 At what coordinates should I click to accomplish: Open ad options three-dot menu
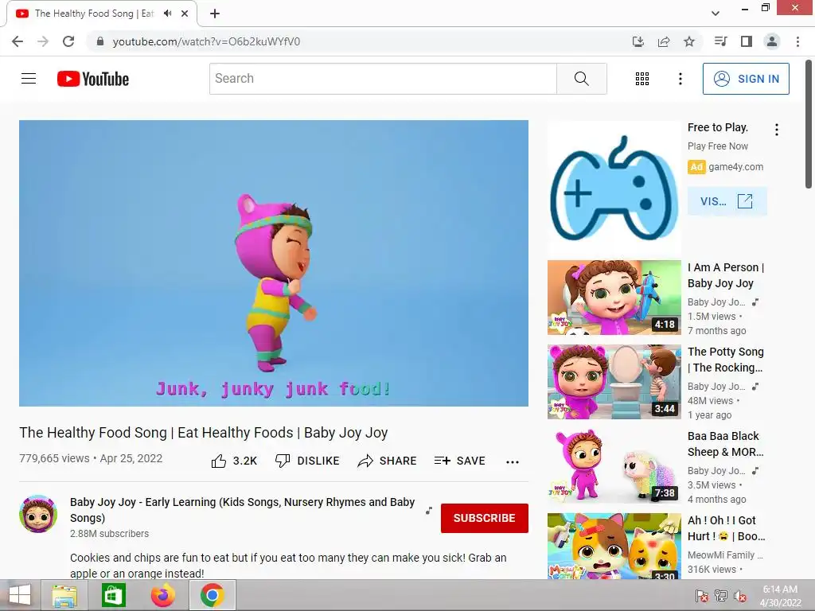[x=777, y=130]
